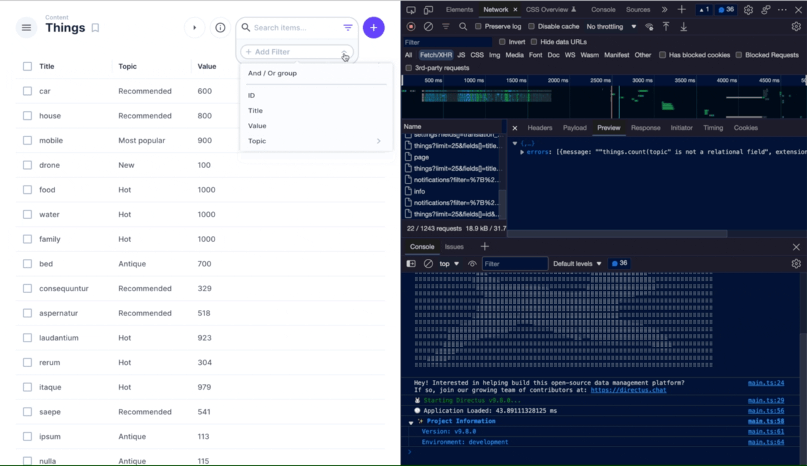Add a new drawer tab plus icon
This screenshot has width=807, height=466.
pyautogui.click(x=484, y=246)
